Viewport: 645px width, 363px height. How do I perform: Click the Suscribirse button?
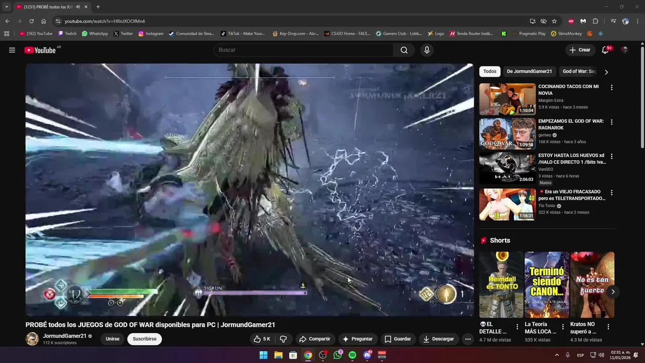[x=145, y=339]
